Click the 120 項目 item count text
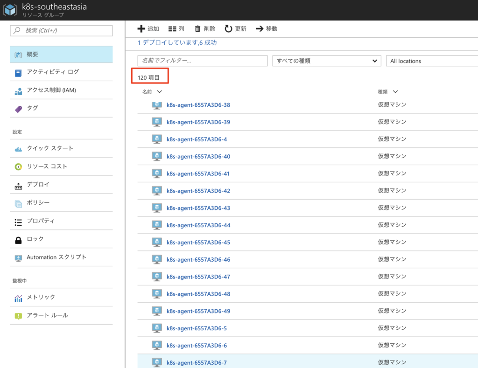The image size is (478, 368). (x=148, y=78)
